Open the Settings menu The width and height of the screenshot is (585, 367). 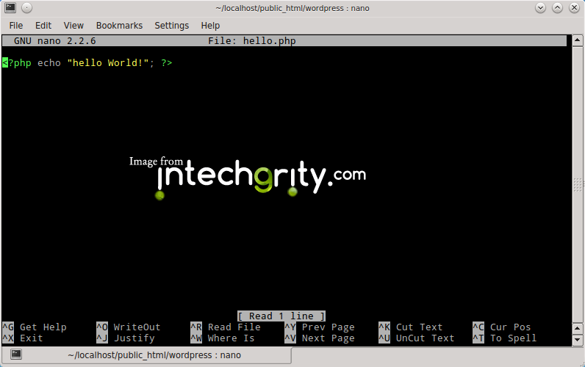[x=172, y=26]
